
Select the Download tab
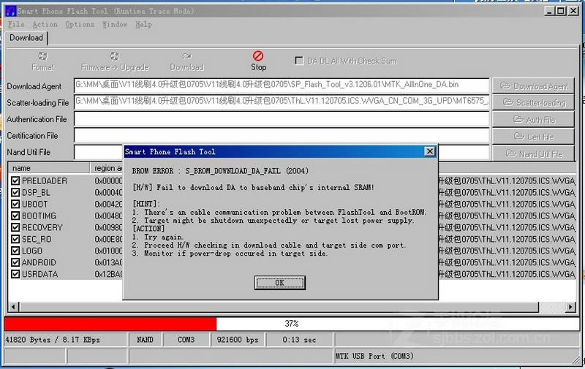point(26,38)
